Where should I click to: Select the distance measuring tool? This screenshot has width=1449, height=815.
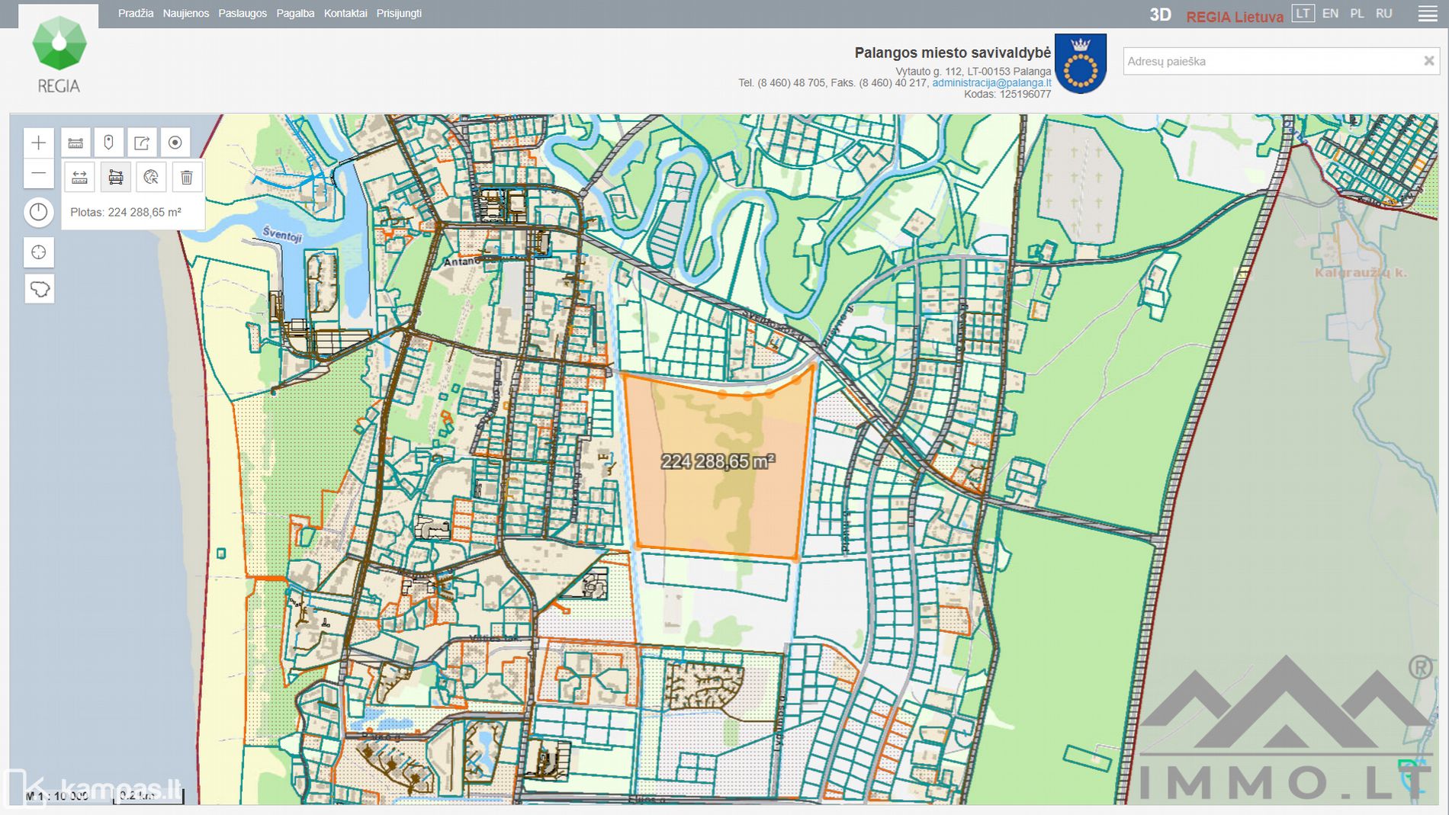pos(79,178)
